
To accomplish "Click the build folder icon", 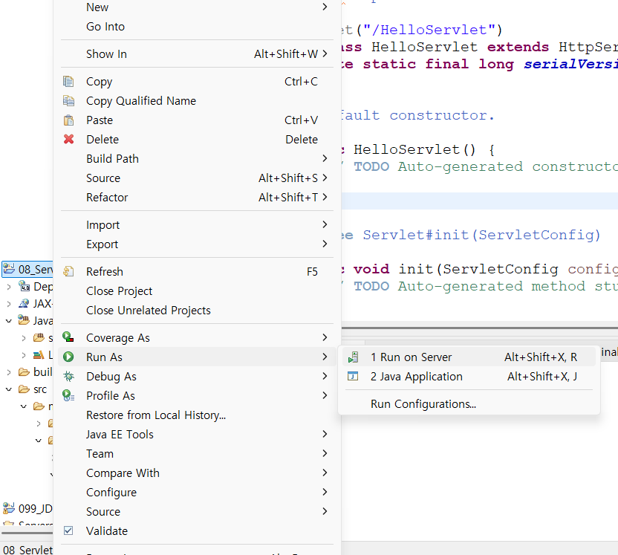I will tap(24, 371).
